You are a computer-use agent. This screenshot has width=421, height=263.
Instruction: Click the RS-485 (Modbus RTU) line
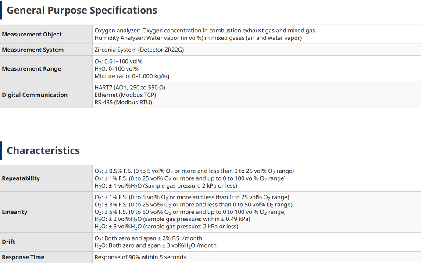point(123,102)
